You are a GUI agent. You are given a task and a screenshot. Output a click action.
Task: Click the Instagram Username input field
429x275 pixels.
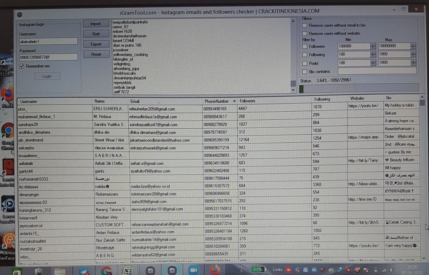tap(48, 41)
